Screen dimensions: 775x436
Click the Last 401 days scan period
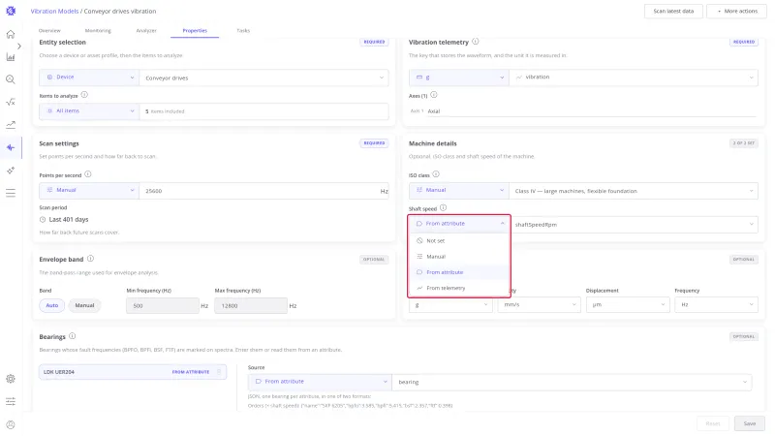[x=64, y=220]
